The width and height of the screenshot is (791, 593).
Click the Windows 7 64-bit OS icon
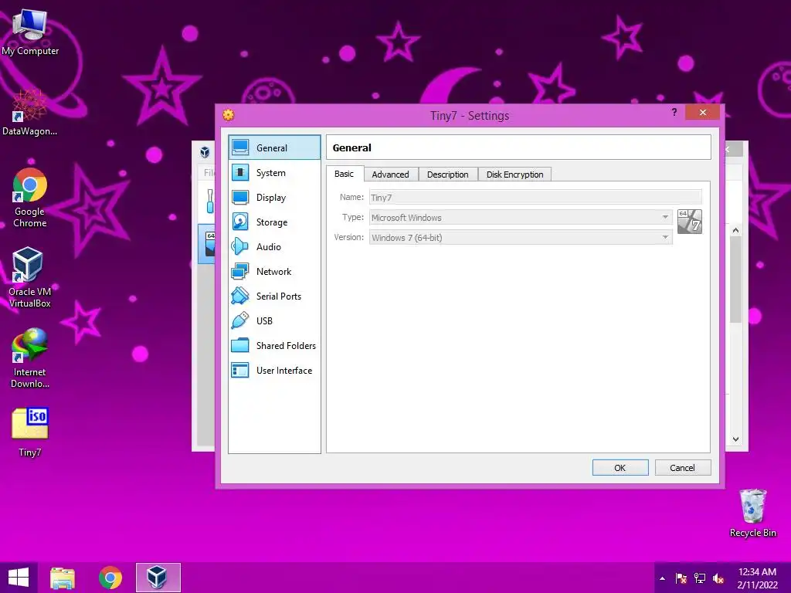click(690, 222)
